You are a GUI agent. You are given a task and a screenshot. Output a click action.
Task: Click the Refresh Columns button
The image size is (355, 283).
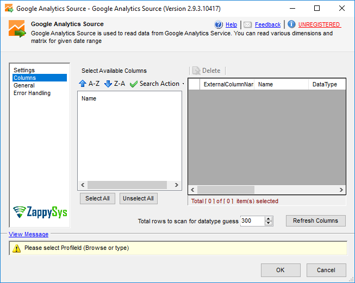coord(316,221)
